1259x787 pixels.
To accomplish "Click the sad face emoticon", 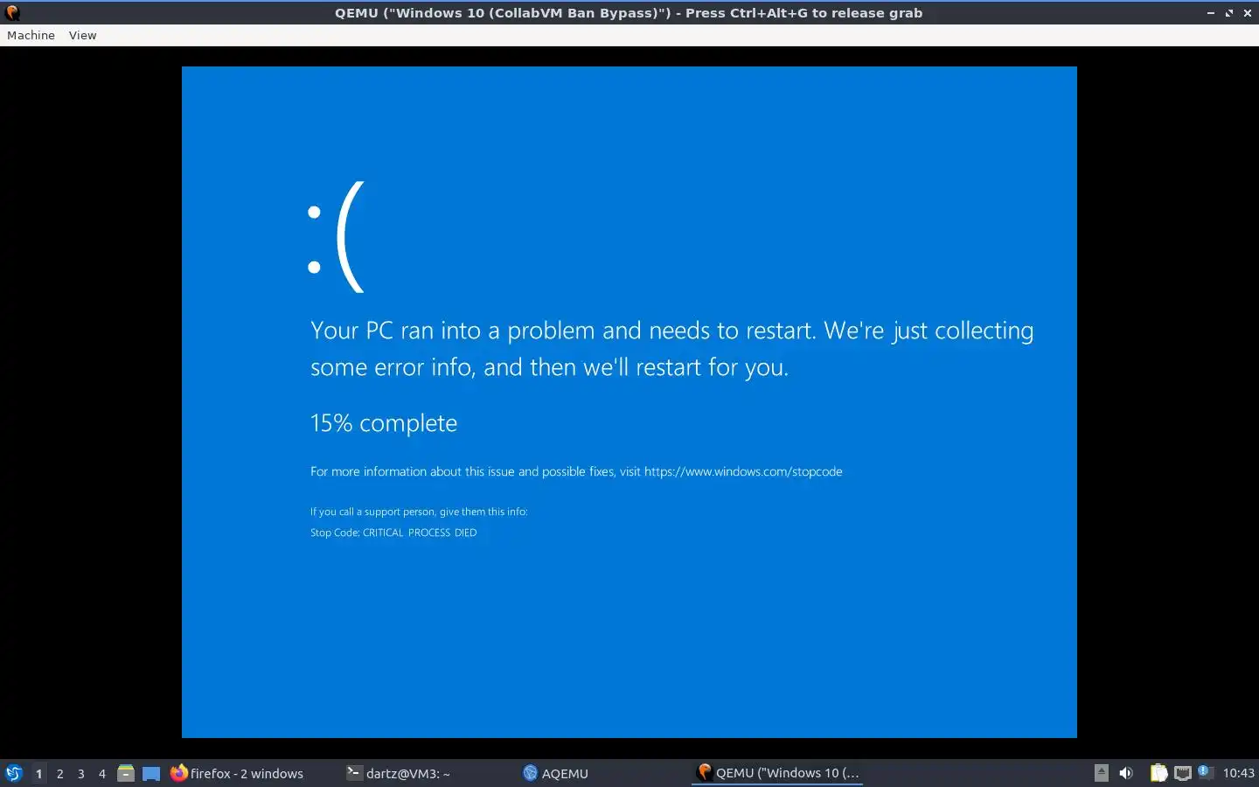I will tap(336, 236).
